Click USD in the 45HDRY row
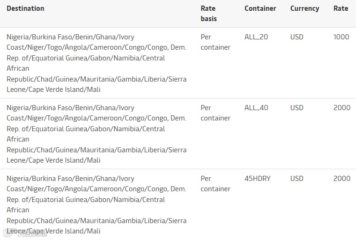The image size is (356, 240). pyautogui.click(x=297, y=179)
